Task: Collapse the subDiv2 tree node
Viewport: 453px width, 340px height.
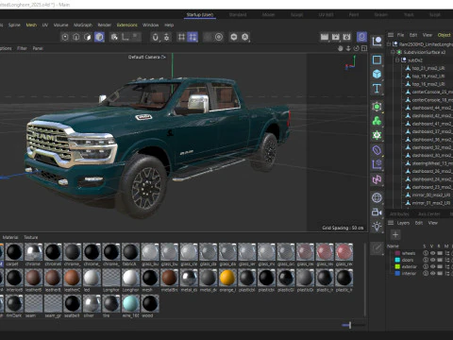Action: [397, 60]
